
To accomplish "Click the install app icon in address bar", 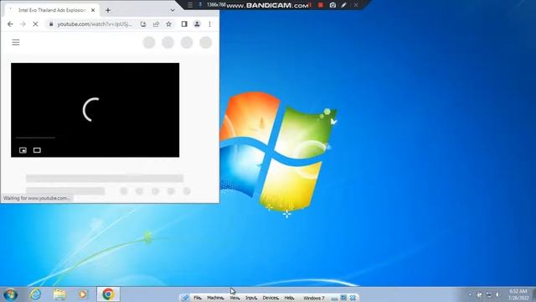I will pyautogui.click(x=143, y=24).
